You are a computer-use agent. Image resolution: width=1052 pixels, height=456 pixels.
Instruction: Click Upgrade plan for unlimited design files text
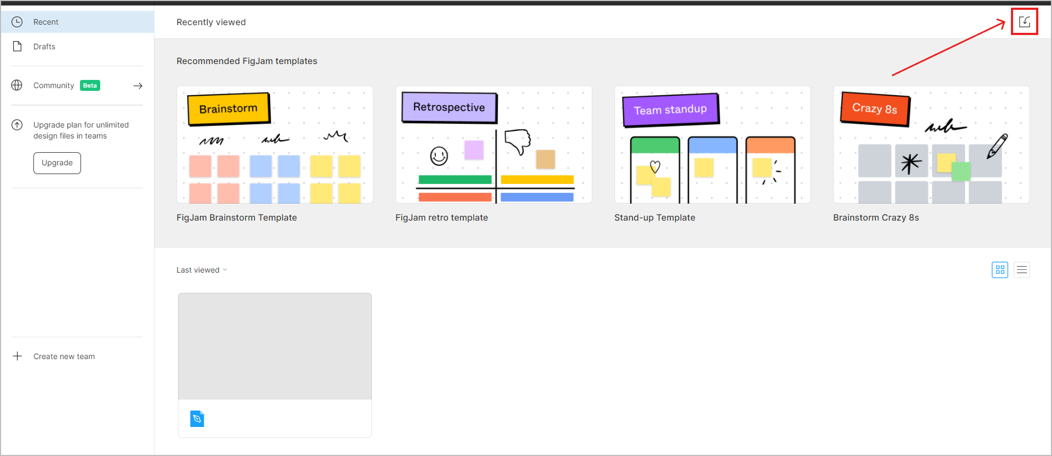pos(81,130)
